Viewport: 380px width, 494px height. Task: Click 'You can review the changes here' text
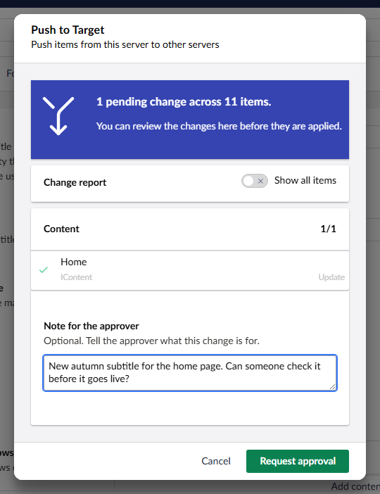219,126
